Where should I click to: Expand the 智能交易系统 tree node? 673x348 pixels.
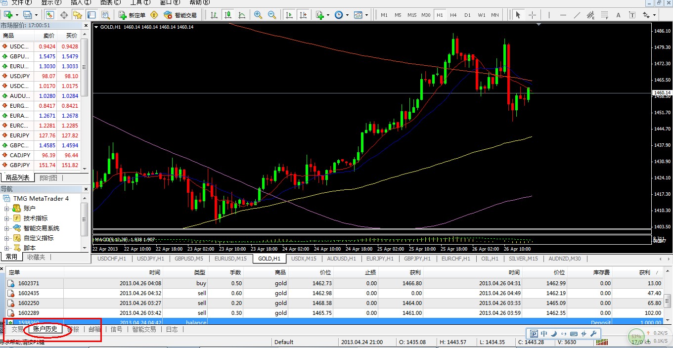[x=7, y=228]
